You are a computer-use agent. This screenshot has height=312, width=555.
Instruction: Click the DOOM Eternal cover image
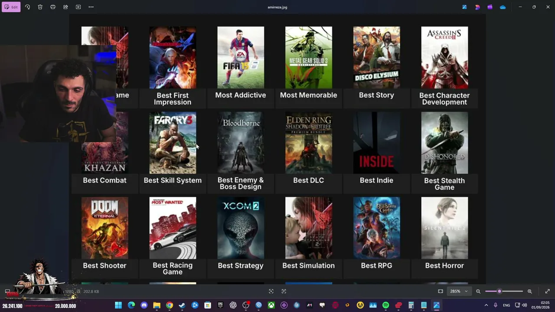pos(104,228)
